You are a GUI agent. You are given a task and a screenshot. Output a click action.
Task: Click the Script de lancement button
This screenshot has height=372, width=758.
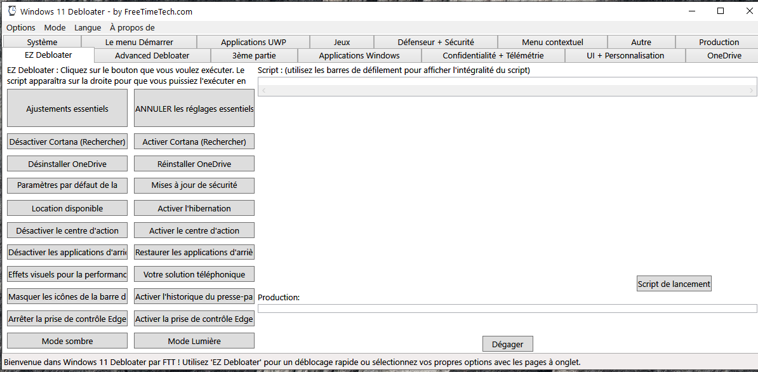click(x=674, y=284)
